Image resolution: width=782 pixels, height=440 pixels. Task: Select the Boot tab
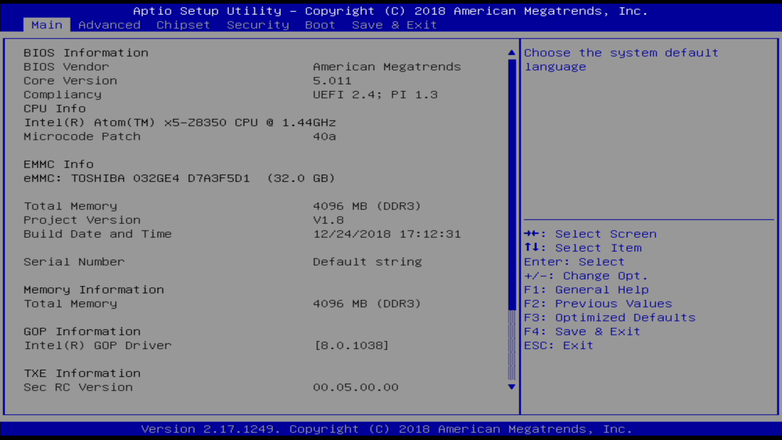tap(320, 25)
